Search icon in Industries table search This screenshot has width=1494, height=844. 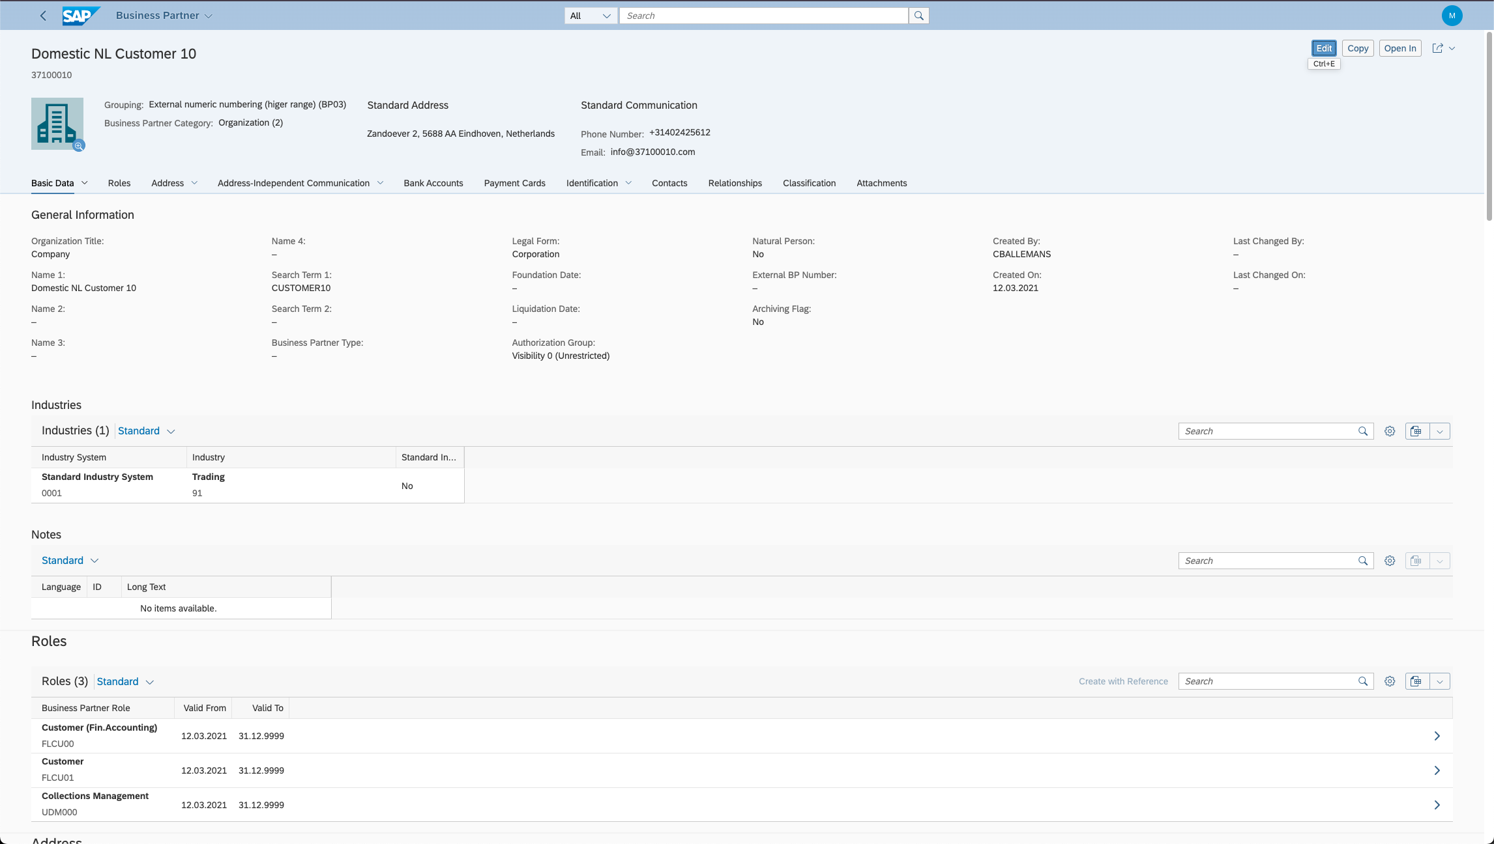1363,431
